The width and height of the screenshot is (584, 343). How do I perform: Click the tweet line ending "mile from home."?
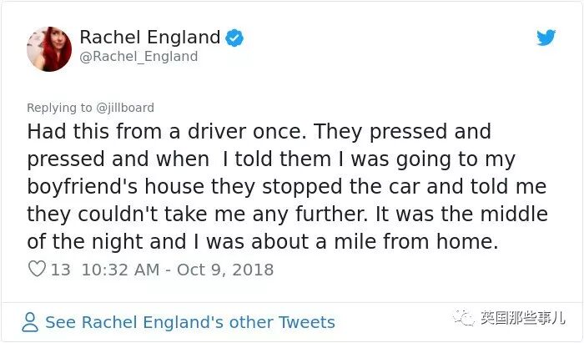(x=264, y=241)
